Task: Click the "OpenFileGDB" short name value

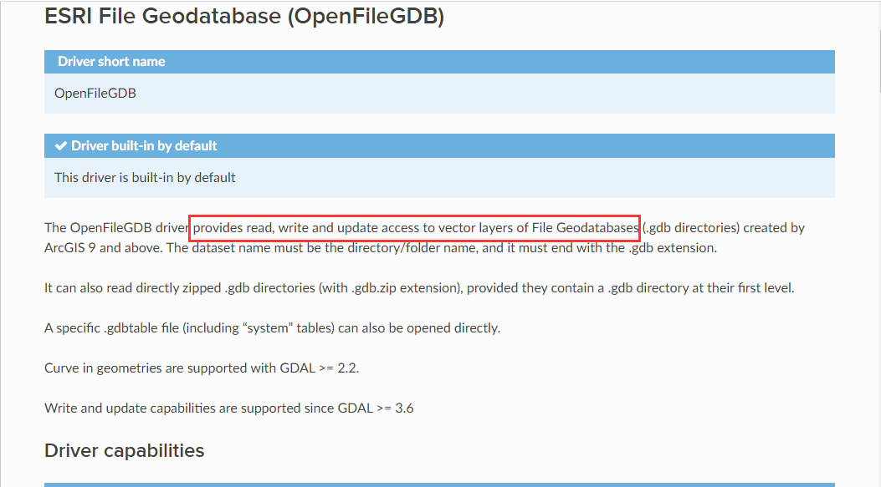Action: pyautogui.click(x=95, y=93)
